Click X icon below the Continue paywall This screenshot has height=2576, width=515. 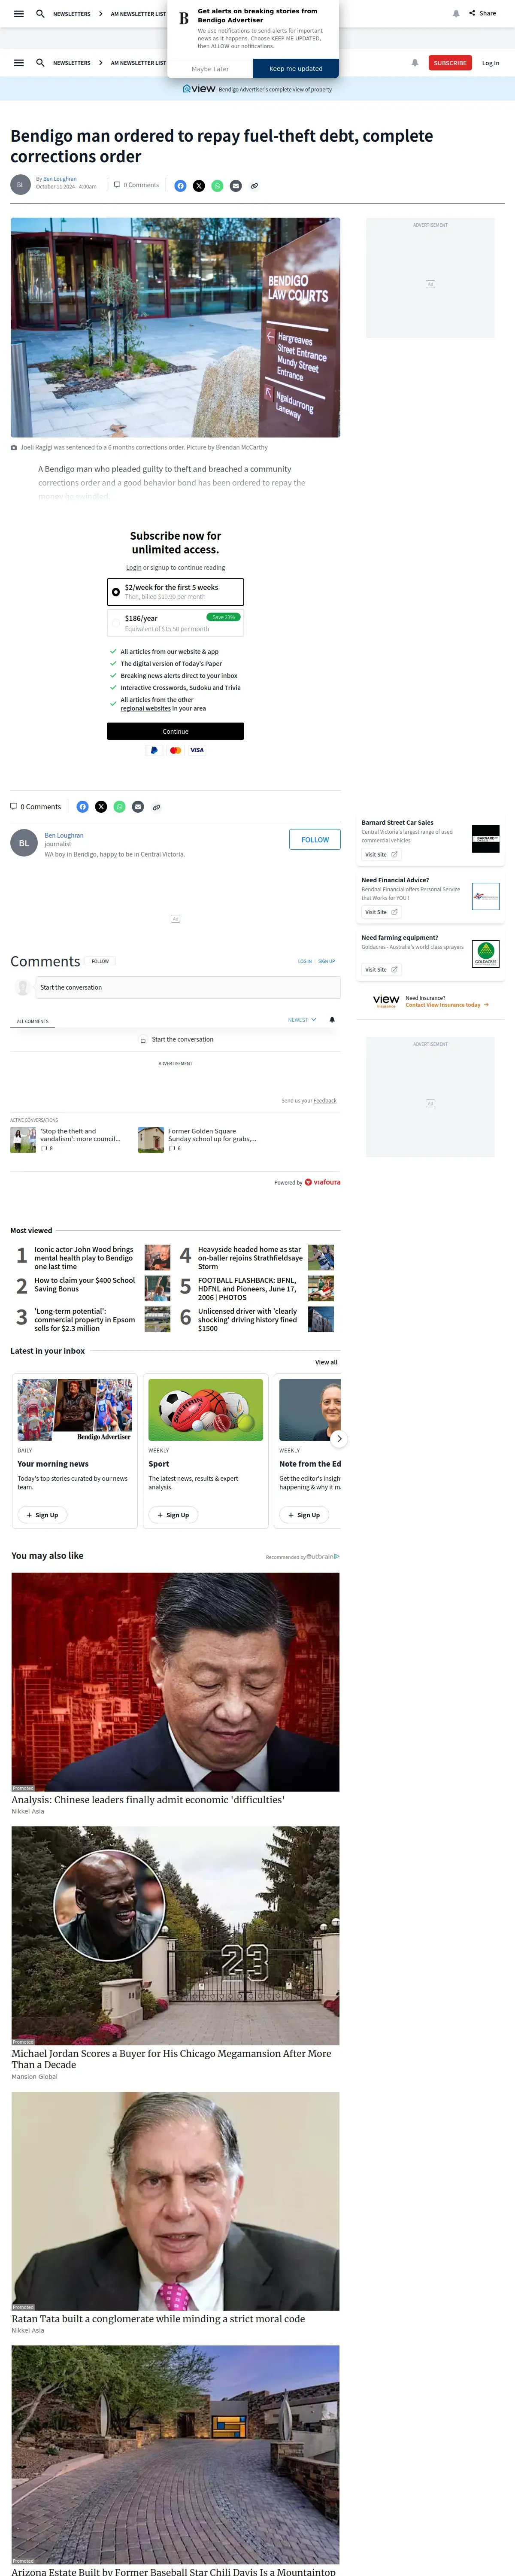pyautogui.click(x=101, y=807)
